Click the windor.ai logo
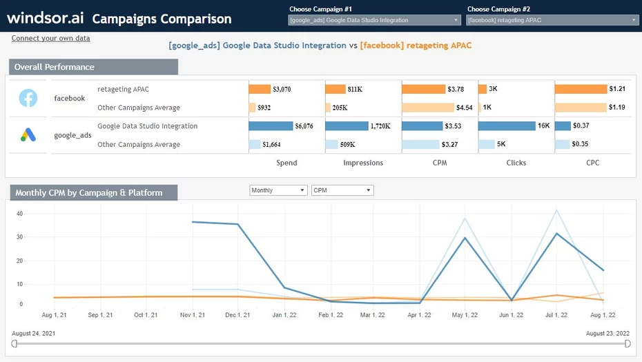This screenshot has width=642, height=362. pyautogui.click(x=45, y=18)
